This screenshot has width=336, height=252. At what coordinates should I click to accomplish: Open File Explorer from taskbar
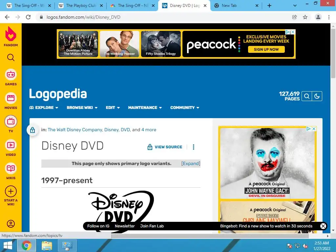(47, 245)
